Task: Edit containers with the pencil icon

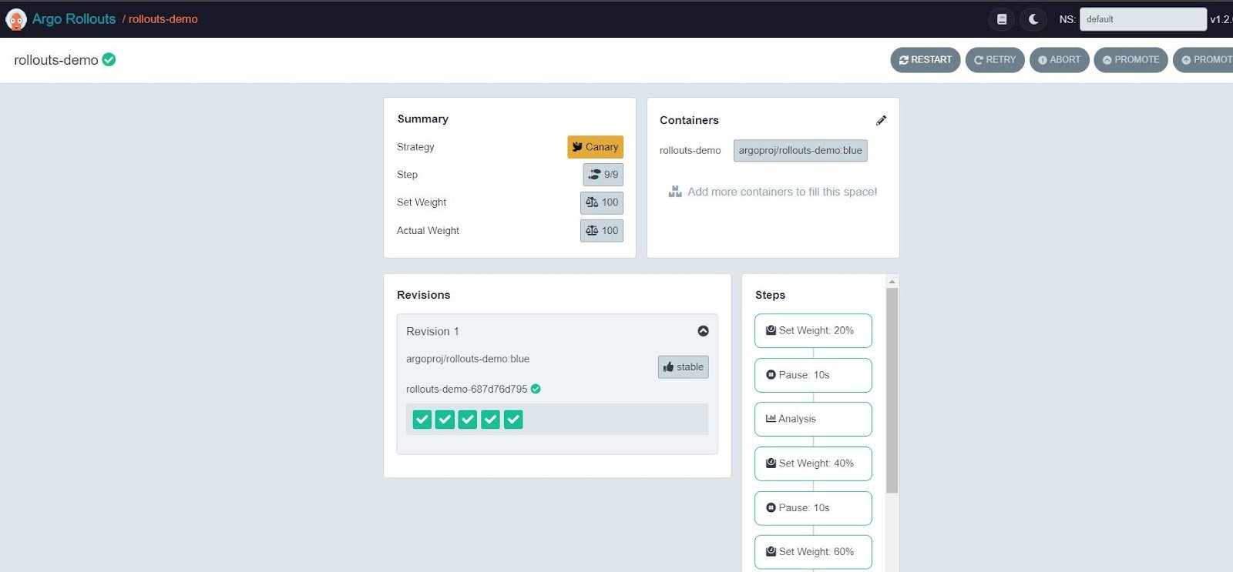Action: click(881, 120)
